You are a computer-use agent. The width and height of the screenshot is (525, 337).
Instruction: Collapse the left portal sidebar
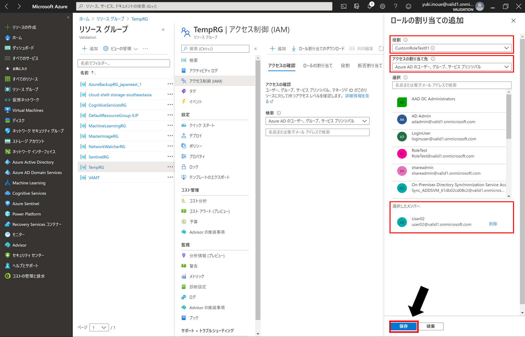tap(68, 17)
